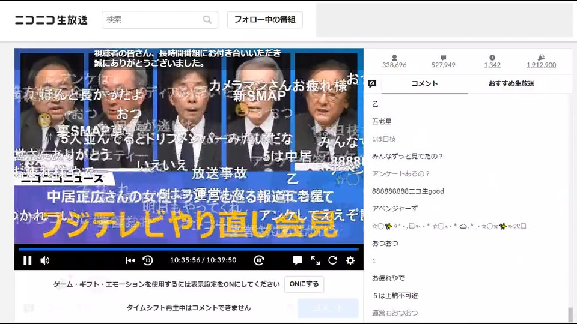Click the comment count bubble icon

pyautogui.click(x=443, y=58)
